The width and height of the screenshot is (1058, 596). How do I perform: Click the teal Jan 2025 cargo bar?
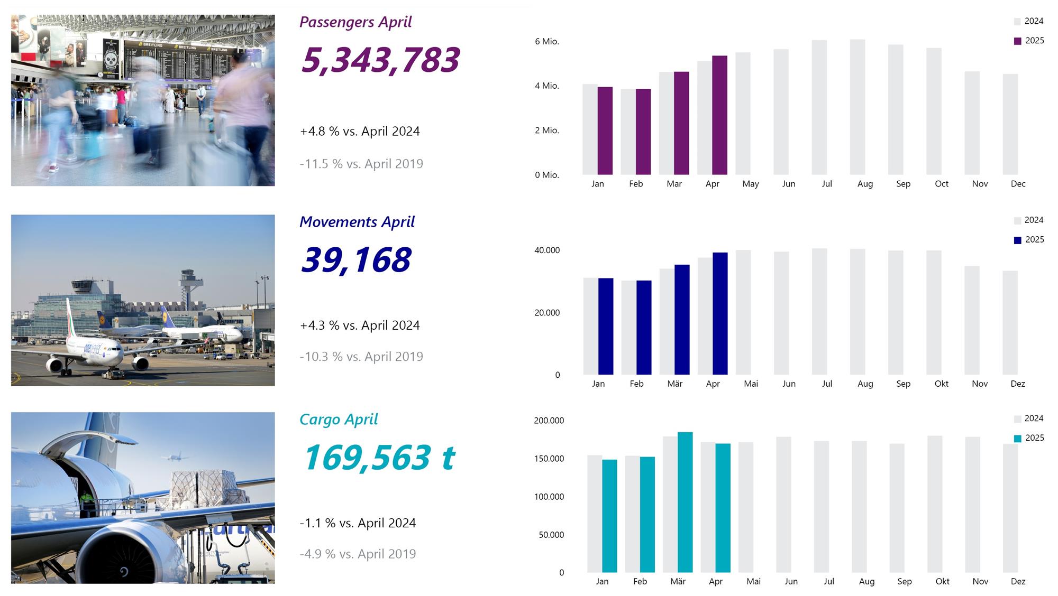click(x=609, y=516)
